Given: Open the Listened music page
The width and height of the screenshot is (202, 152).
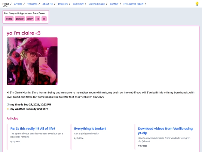Looking at the screenshot, I should [97, 4].
